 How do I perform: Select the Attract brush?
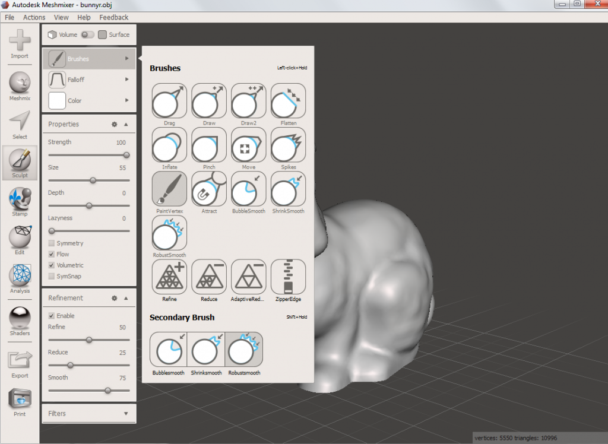(208, 189)
